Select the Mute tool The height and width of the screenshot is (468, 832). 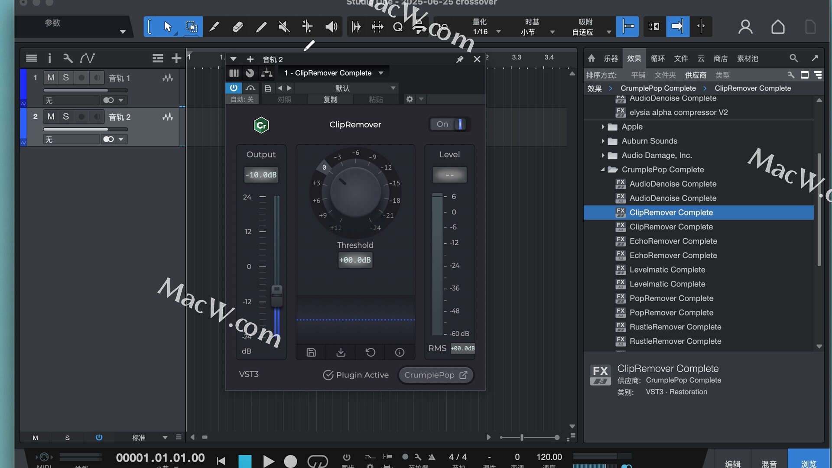click(284, 27)
